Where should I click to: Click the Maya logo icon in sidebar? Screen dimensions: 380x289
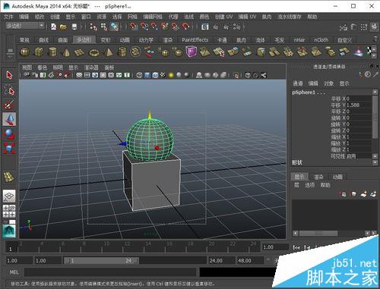(x=9, y=231)
